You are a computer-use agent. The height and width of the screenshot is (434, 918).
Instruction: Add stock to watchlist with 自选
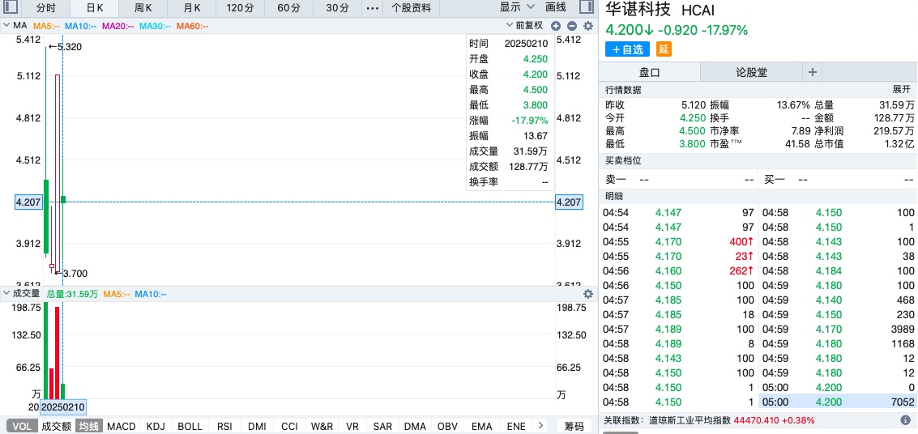(627, 49)
